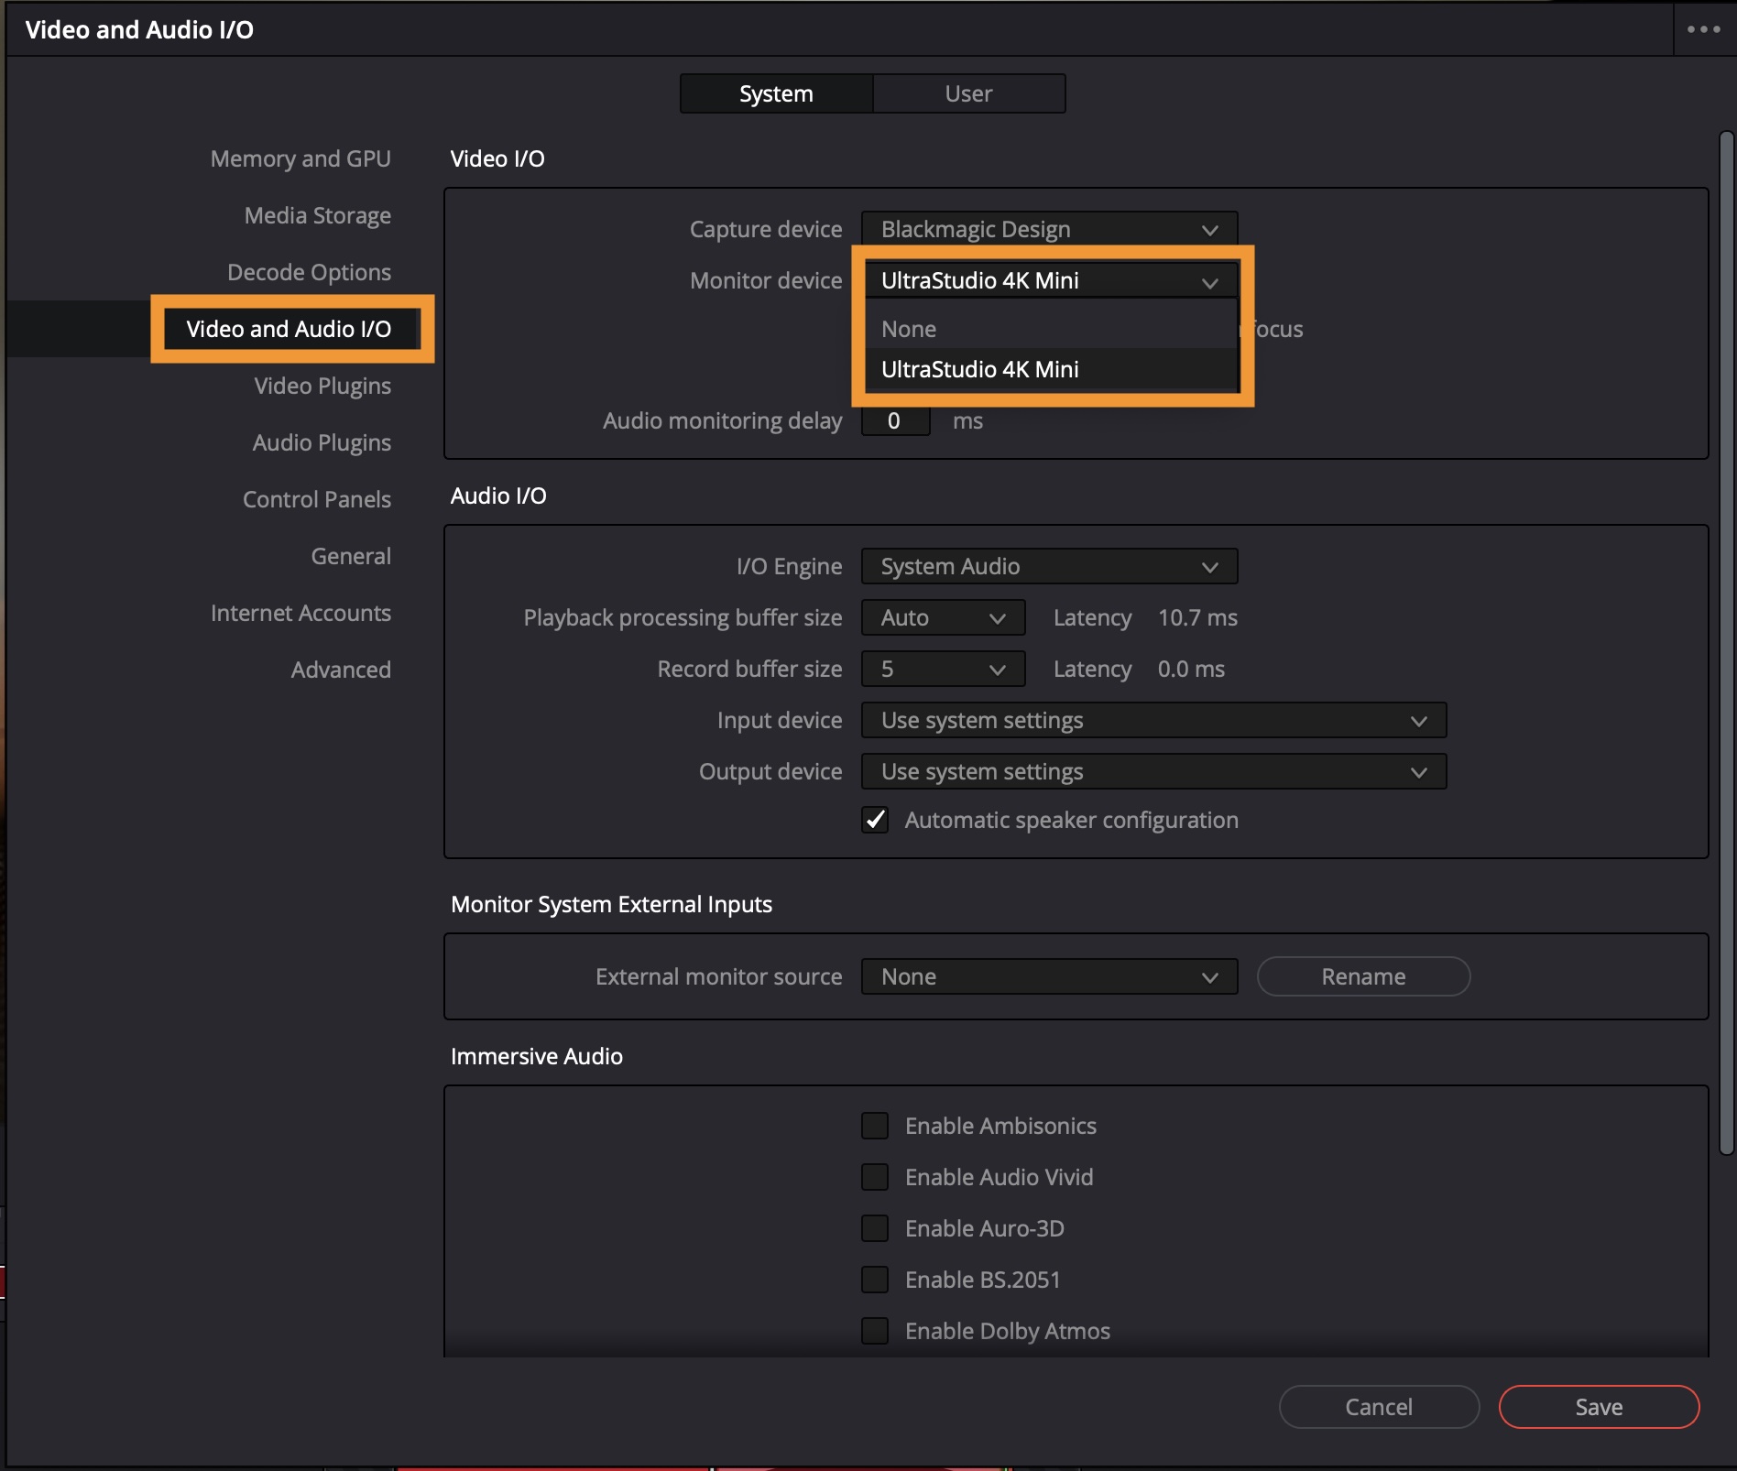Switch to the System tab
1737x1471 pixels.
click(x=776, y=93)
